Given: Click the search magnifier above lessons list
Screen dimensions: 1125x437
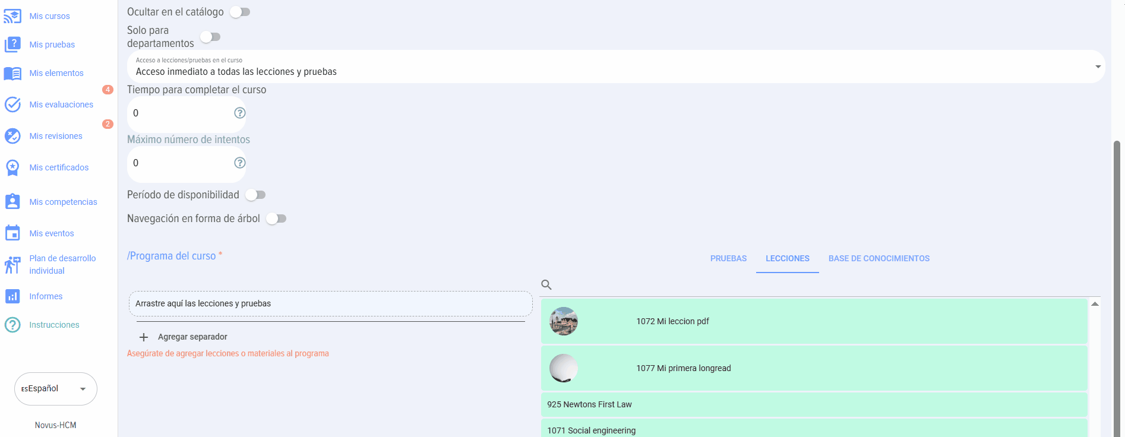Looking at the screenshot, I should coord(546,285).
